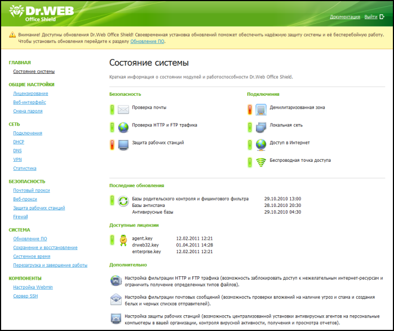The width and height of the screenshot is (394, 331).
Task: Click the gold medal licenses icon
Action: click(123, 241)
